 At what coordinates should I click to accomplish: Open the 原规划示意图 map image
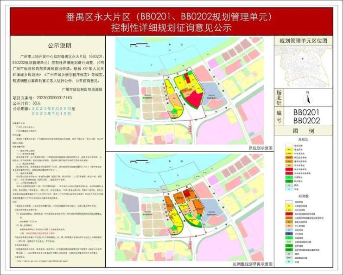coord(190,91)
